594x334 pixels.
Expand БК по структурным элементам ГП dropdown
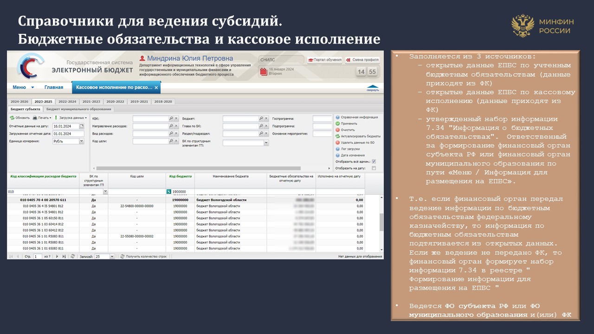pyautogui.click(x=266, y=143)
